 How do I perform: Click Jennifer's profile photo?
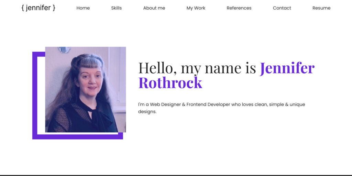coord(85,89)
